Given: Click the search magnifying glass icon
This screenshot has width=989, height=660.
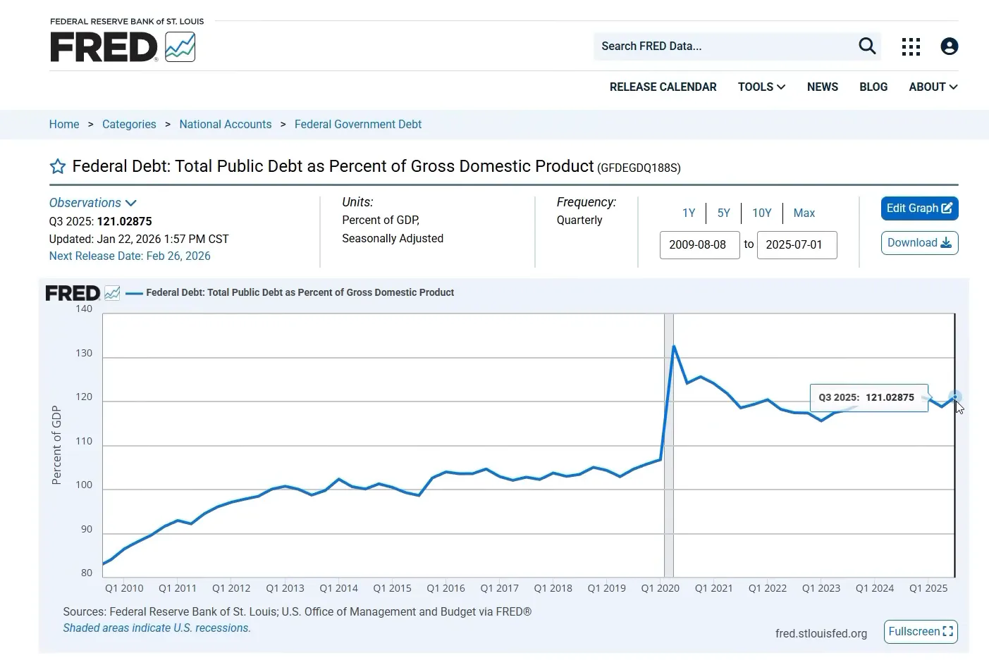Looking at the screenshot, I should (x=867, y=46).
